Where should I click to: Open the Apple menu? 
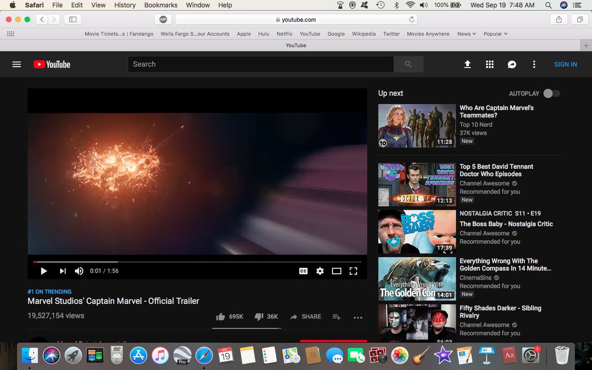(x=12, y=5)
